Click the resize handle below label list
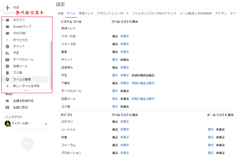Image resolution: width=236 pixels, height=156 pixels. [x=26, y=91]
